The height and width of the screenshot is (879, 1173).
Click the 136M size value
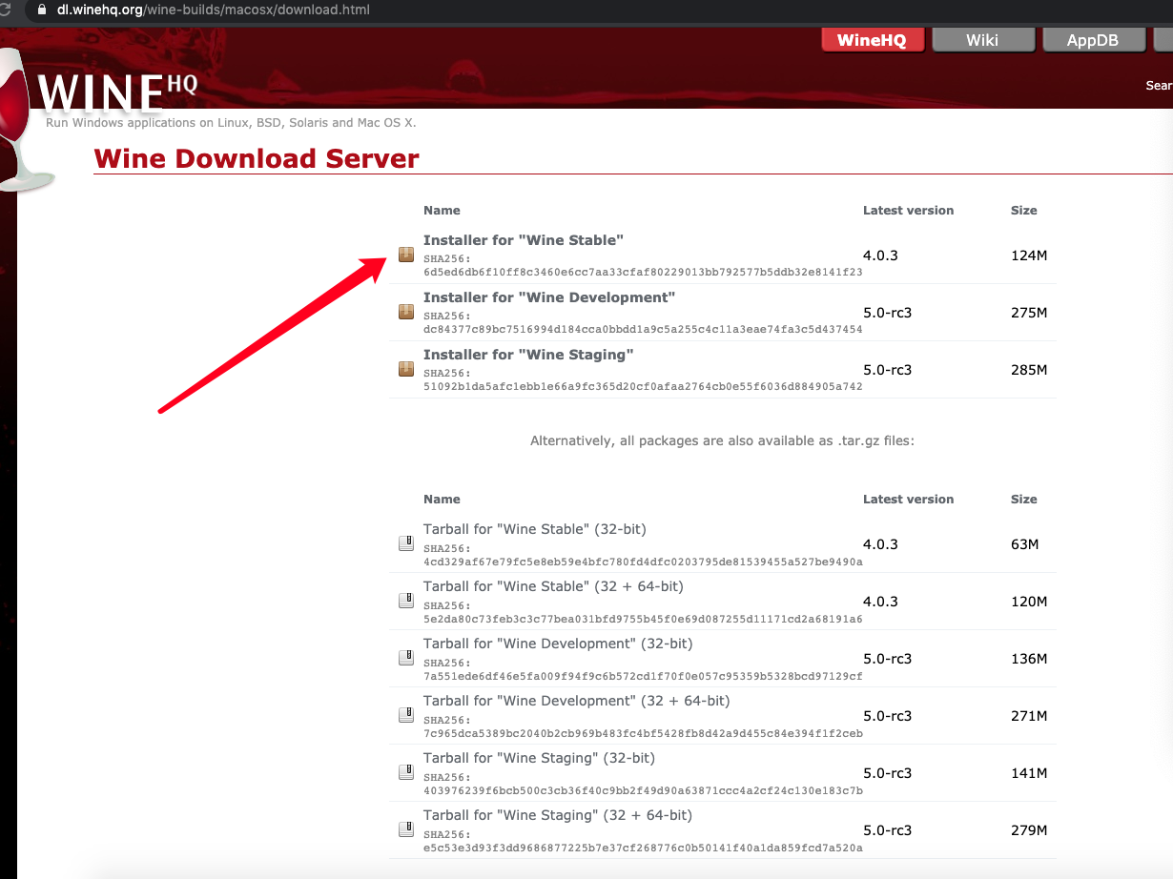[x=1029, y=659]
